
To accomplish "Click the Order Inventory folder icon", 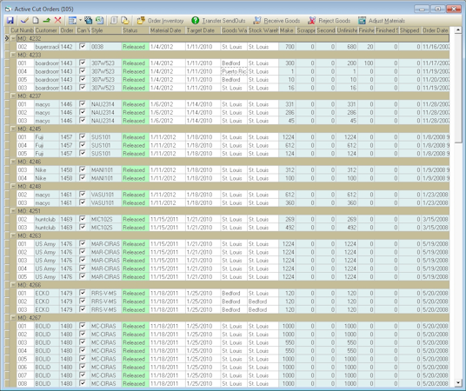I will coord(141,21).
